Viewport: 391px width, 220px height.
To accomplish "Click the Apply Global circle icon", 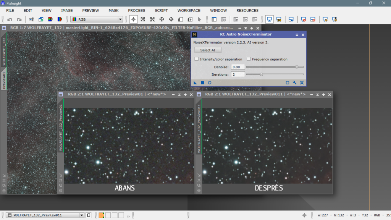I will [x=210, y=82].
